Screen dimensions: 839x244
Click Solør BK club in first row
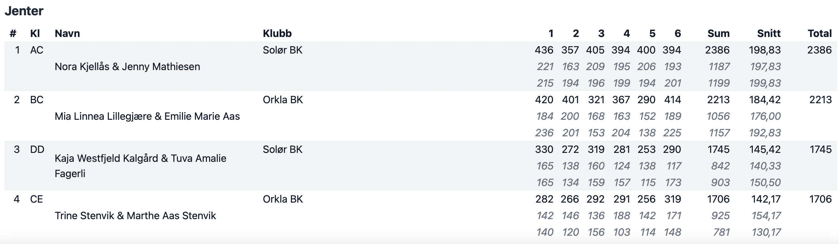tap(283, 50)
